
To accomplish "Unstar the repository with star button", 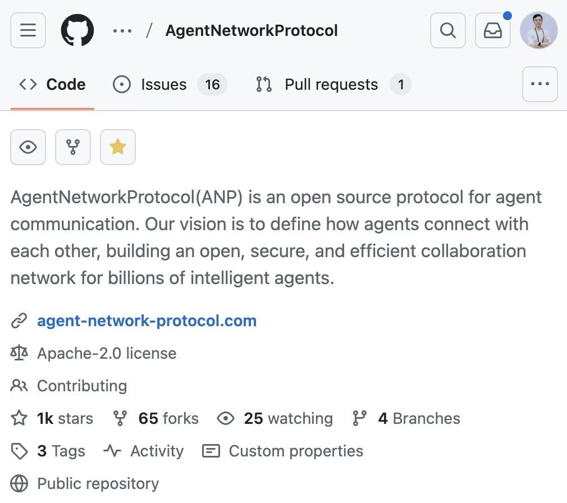I will click(118, 147).
